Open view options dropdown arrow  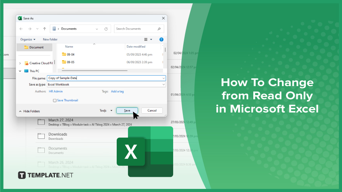[151, 39]
